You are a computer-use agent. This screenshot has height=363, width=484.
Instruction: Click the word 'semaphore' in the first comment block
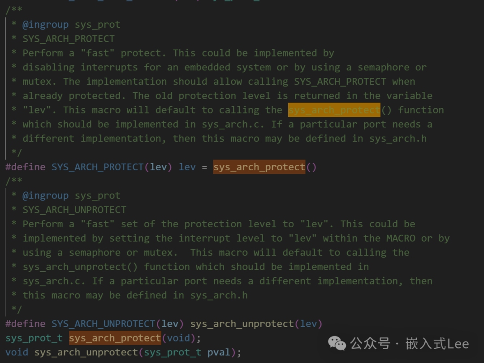tap(383, 67)
